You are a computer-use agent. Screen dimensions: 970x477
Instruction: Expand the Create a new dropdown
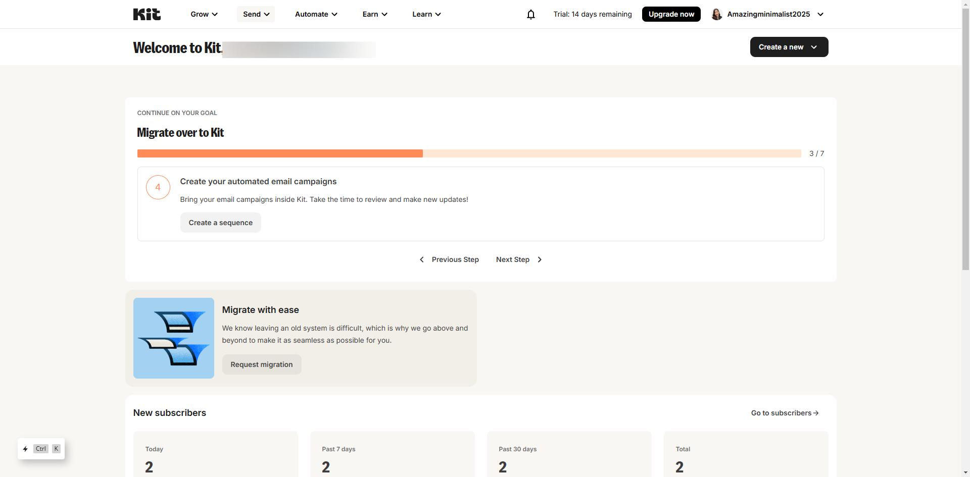[x=789, y=47]
